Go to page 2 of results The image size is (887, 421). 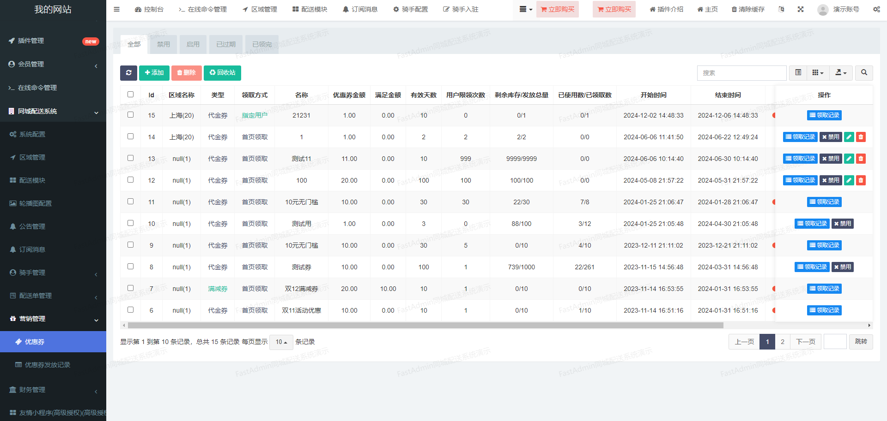782,342
